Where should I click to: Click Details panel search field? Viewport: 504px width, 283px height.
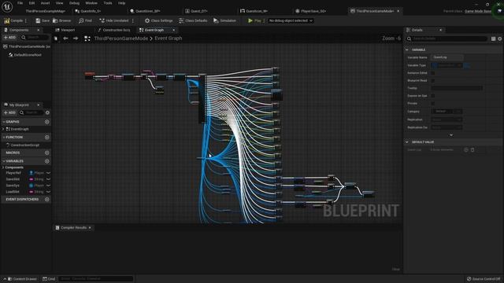pyautogui.click(x=447, y=39)
